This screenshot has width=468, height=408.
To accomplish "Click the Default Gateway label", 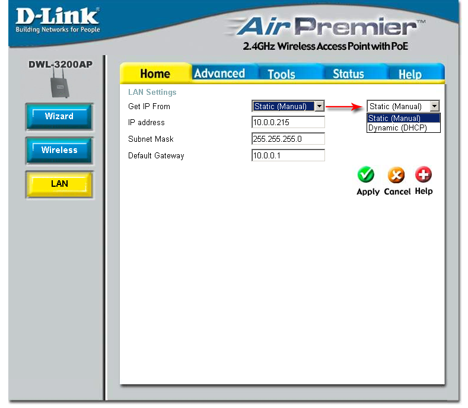I will (156, 156).
